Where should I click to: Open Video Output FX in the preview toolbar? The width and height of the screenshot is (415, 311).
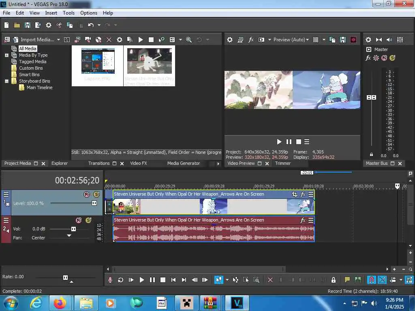click(x=251, y=40)
